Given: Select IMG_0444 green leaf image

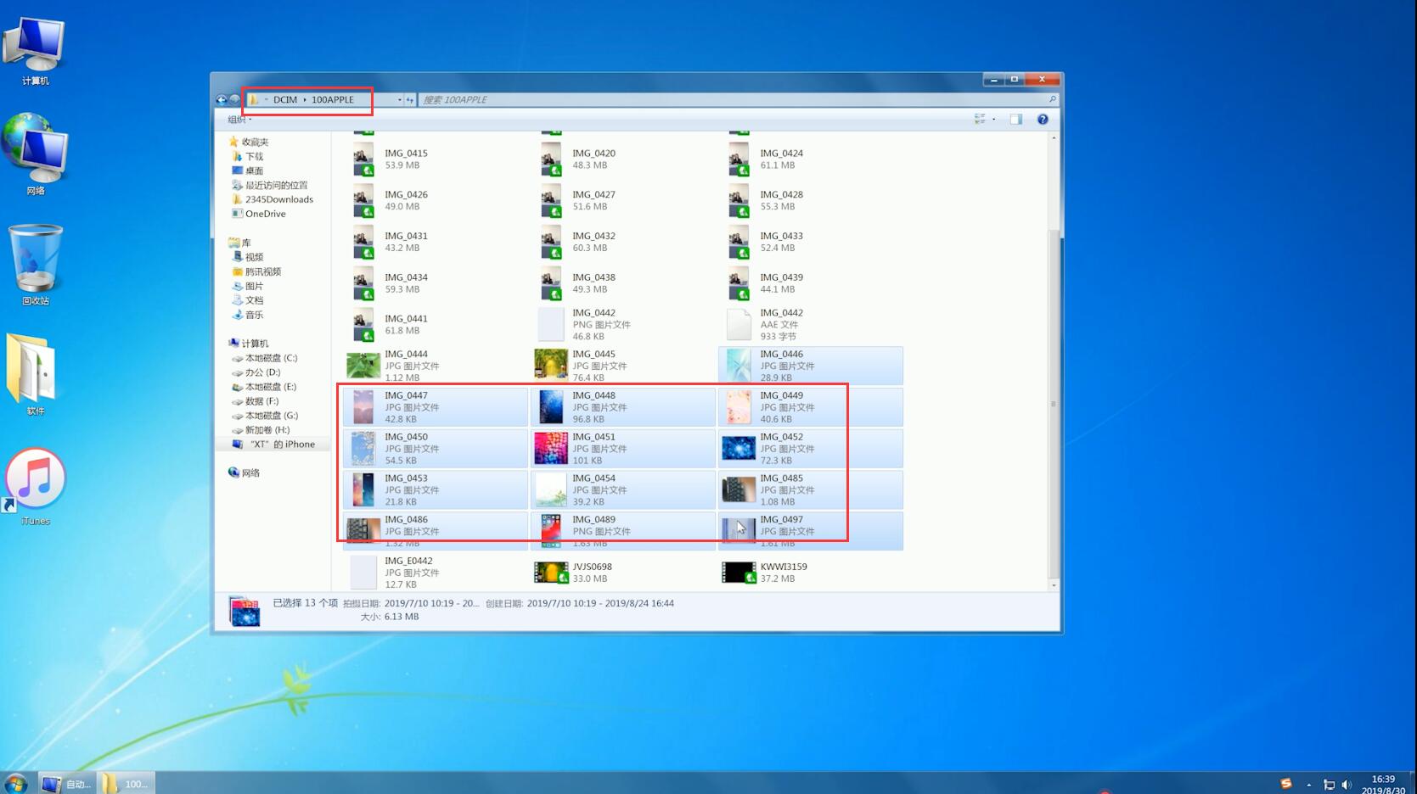Looking at the screenshot, I should tap(436, 366).
